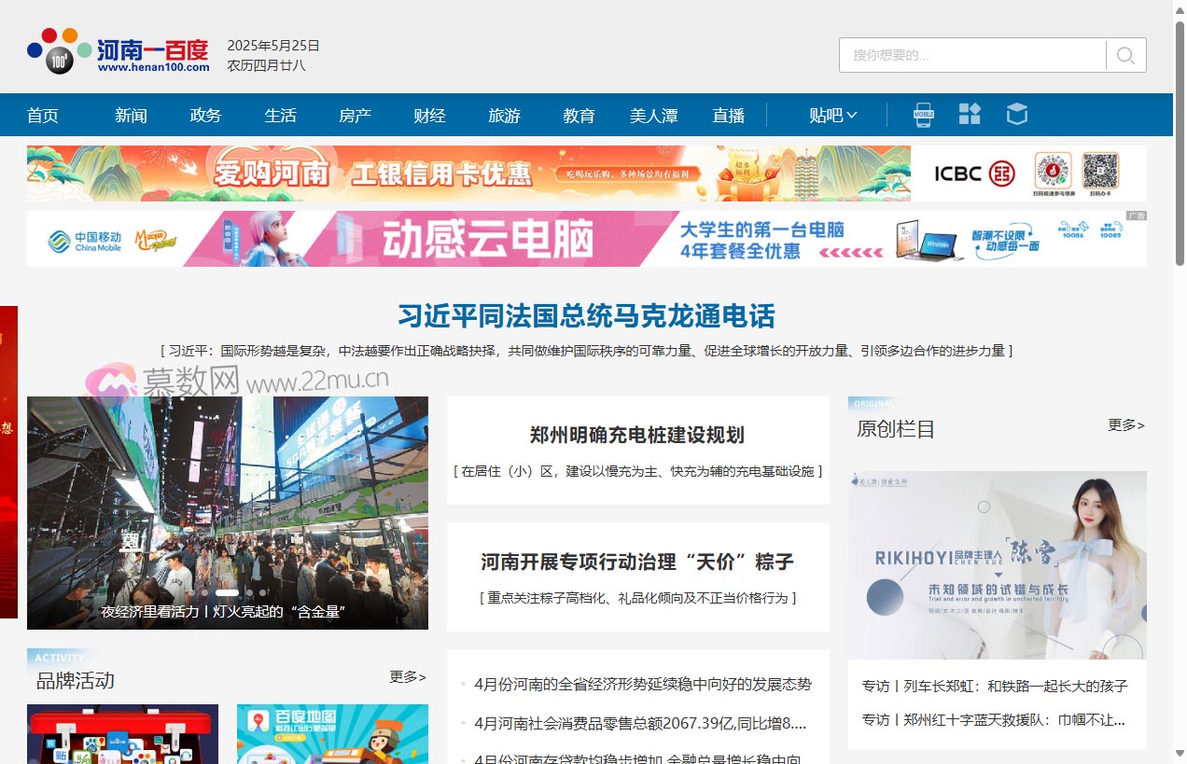Open the 旅游 navigation tab
1187x764 pixels.
[504, 115]
